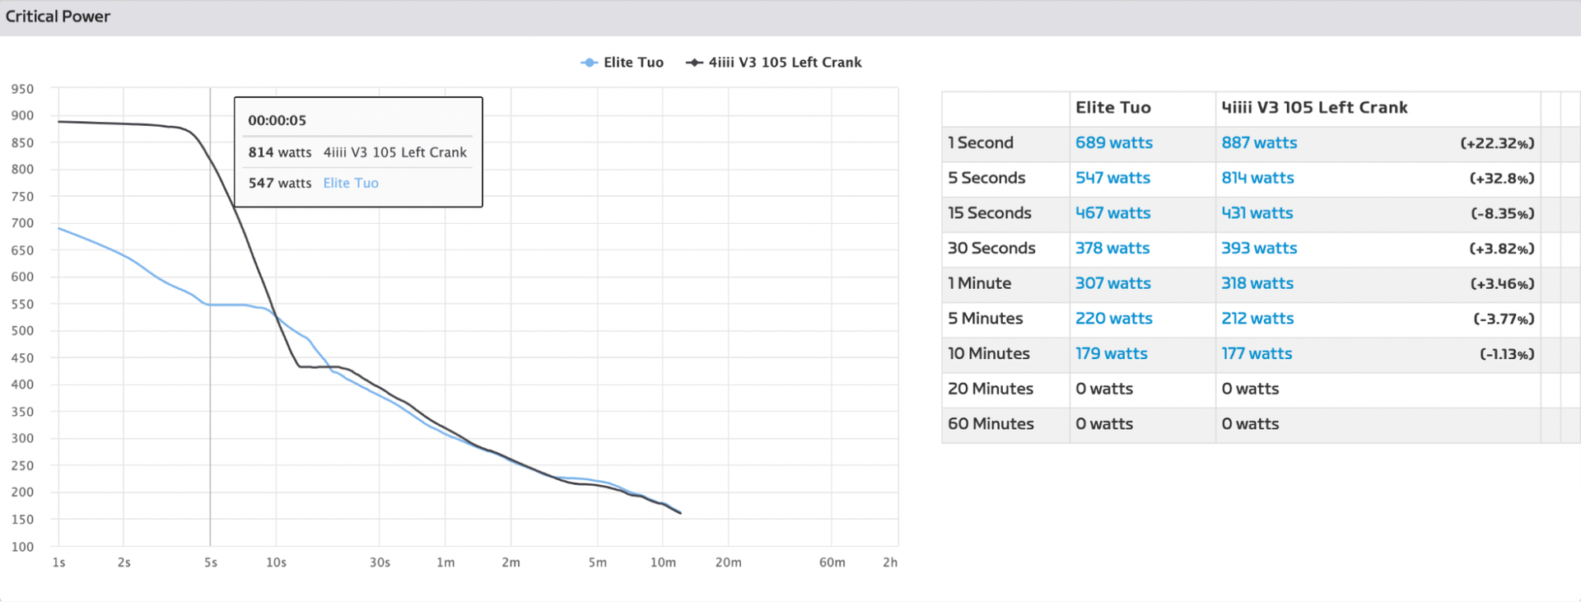Click the 900 label on the power axis
This screenshot has width=1581, height=602.
pyautogui.click(x=22, y=115)
